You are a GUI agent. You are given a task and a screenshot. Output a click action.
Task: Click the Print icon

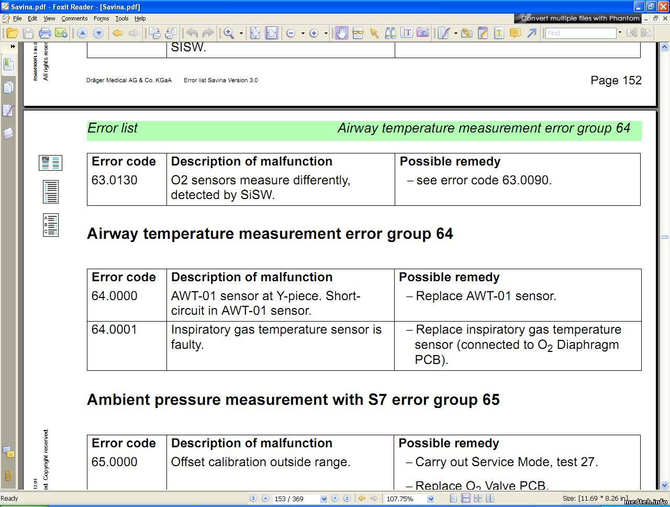(45, 33)
